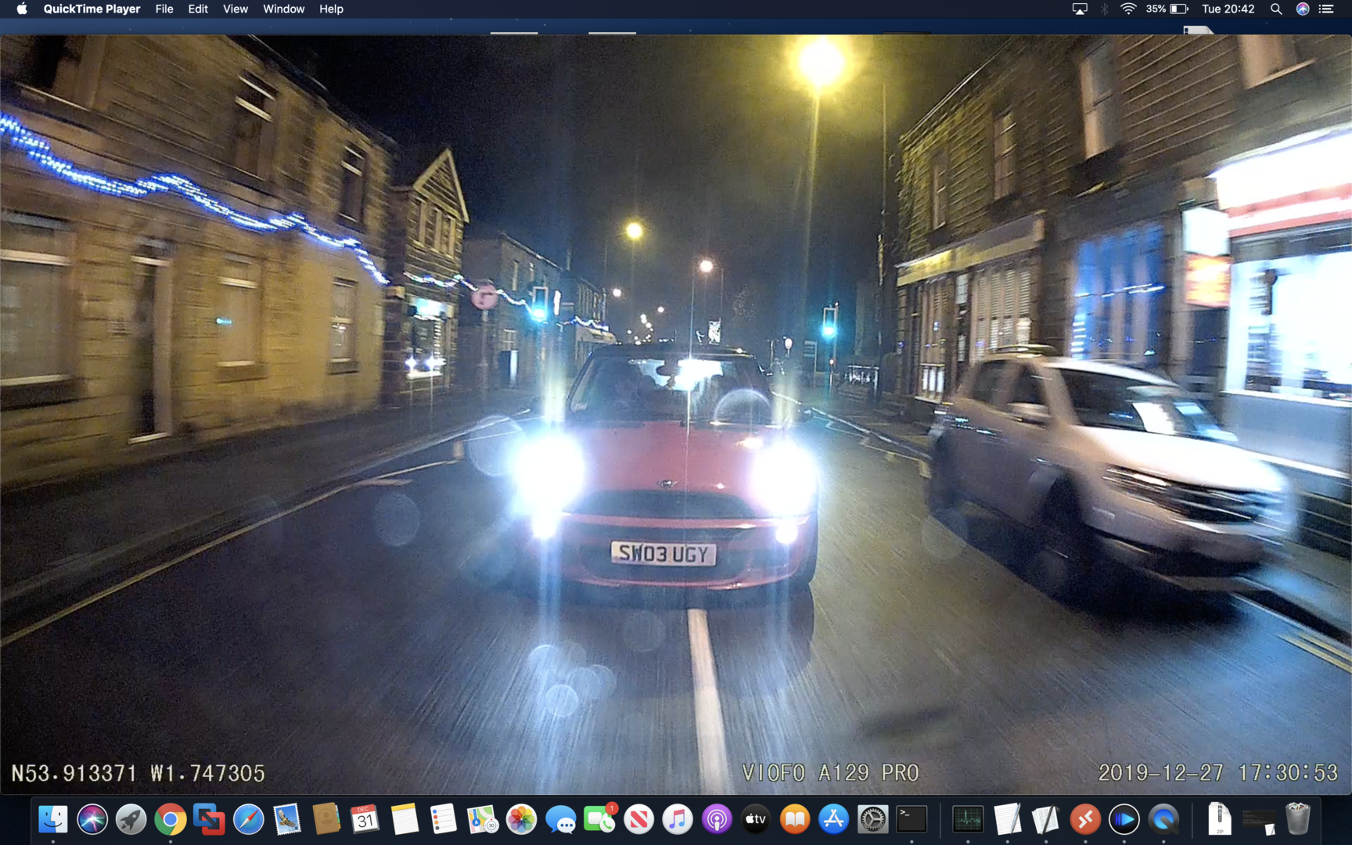Screen dimensions: 1352x845
Task: Click the Apple logo menu
Action: [22, 9]
